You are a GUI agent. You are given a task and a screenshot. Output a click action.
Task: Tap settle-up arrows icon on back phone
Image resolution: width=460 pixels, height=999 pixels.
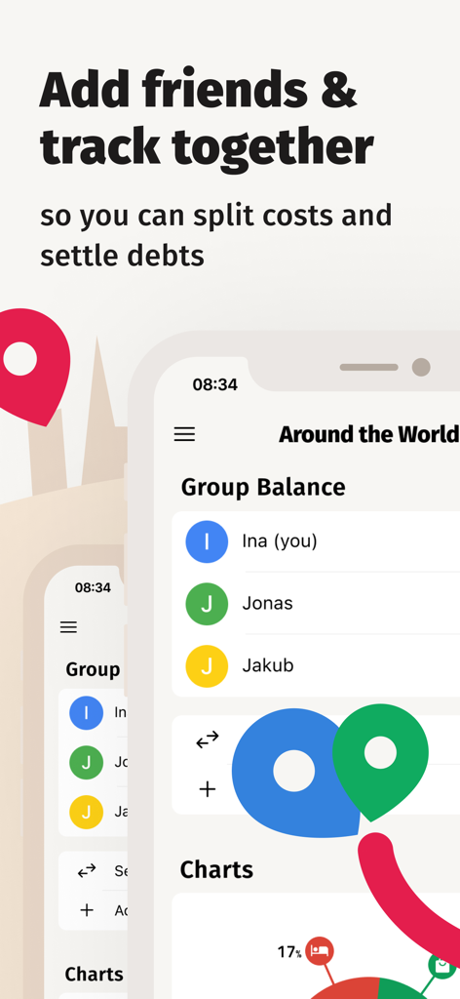pos(87,870)
